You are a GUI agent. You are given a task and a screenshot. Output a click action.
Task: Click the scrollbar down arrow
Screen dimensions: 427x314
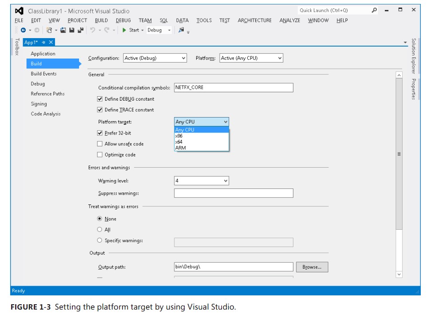coord(399,274)
